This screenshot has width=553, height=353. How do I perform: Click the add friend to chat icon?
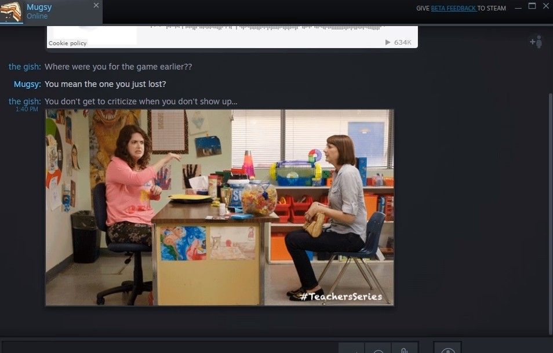tap(536, 42)
